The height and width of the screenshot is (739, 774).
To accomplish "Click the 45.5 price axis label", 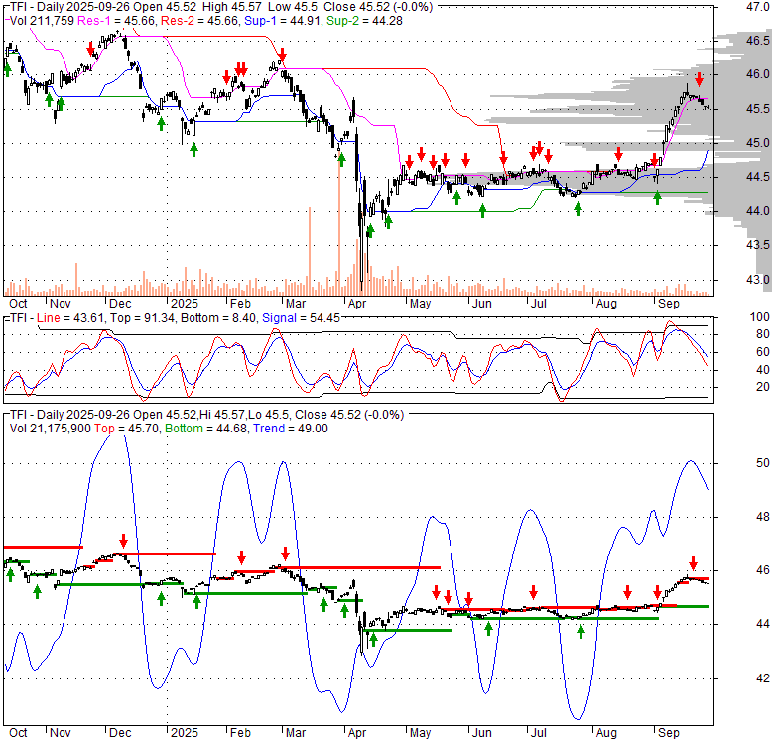I will [x=758, y=109].
